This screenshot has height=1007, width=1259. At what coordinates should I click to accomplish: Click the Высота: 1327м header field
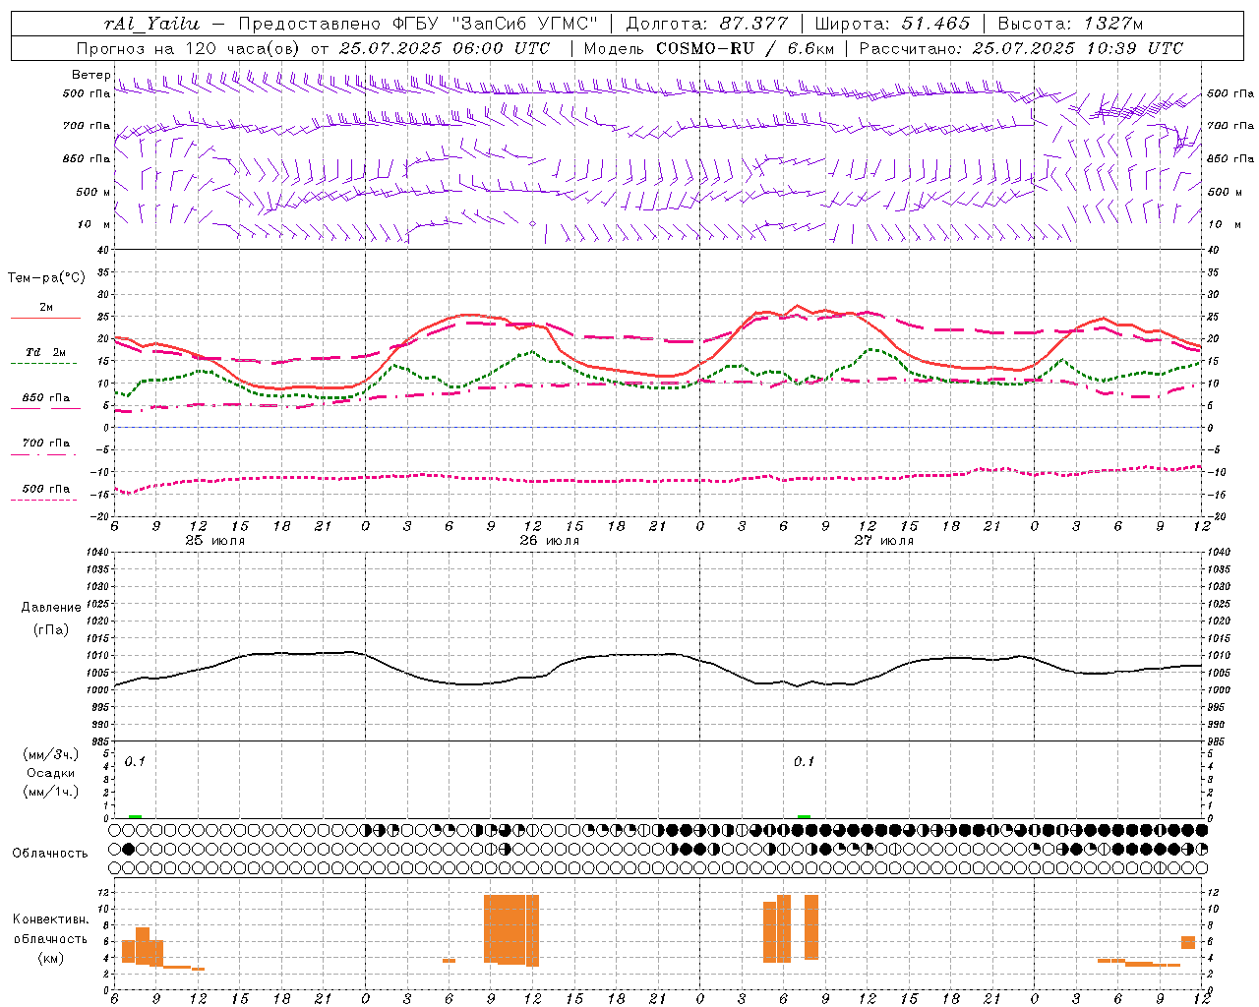click(1070, 24)
